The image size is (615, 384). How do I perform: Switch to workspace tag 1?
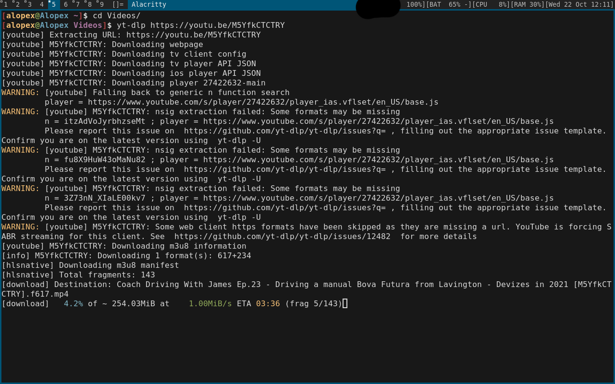click(x=6, y=4)
